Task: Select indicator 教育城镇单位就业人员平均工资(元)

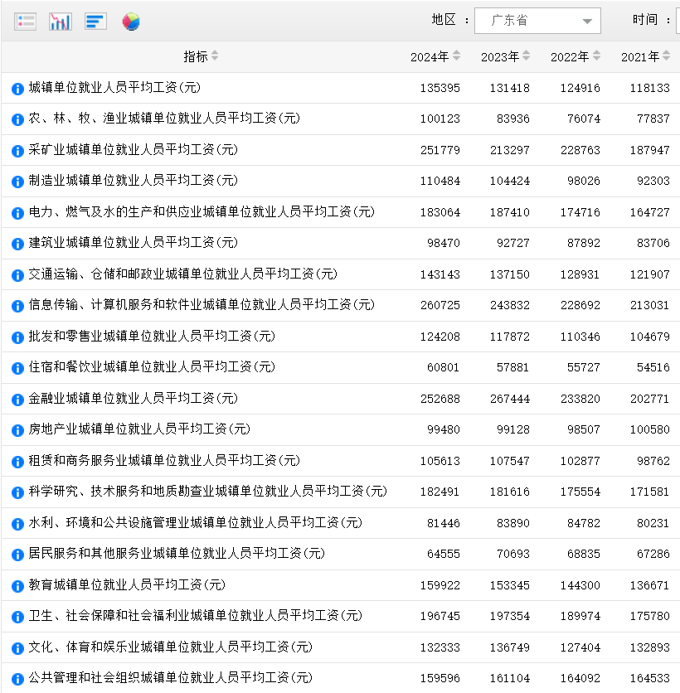Action: point(127,585)
